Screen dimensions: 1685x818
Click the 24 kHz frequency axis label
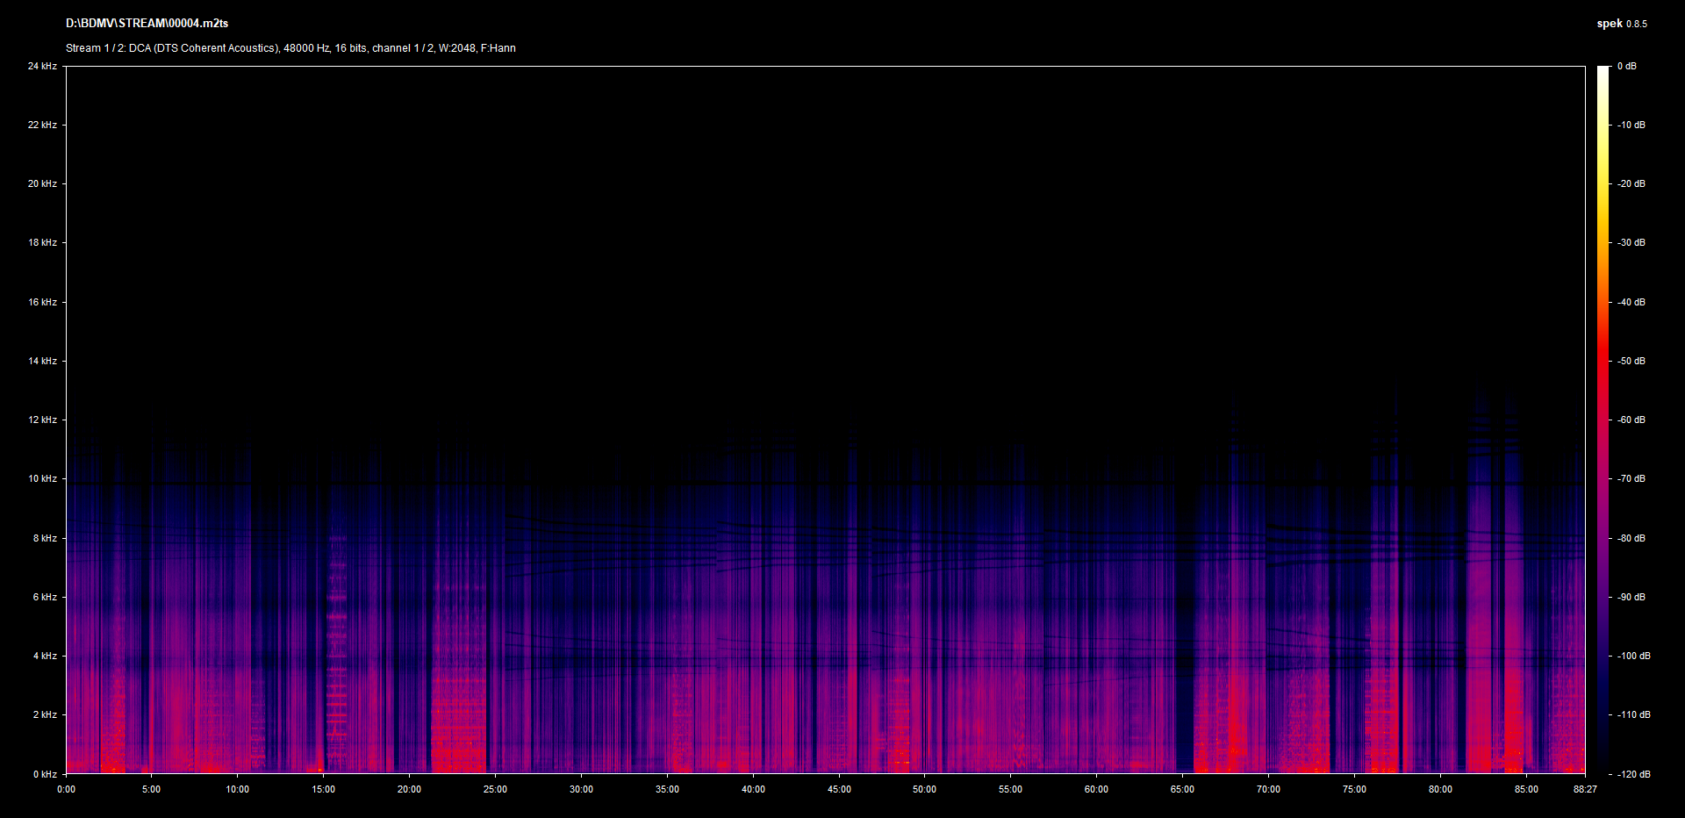[42, 66]
